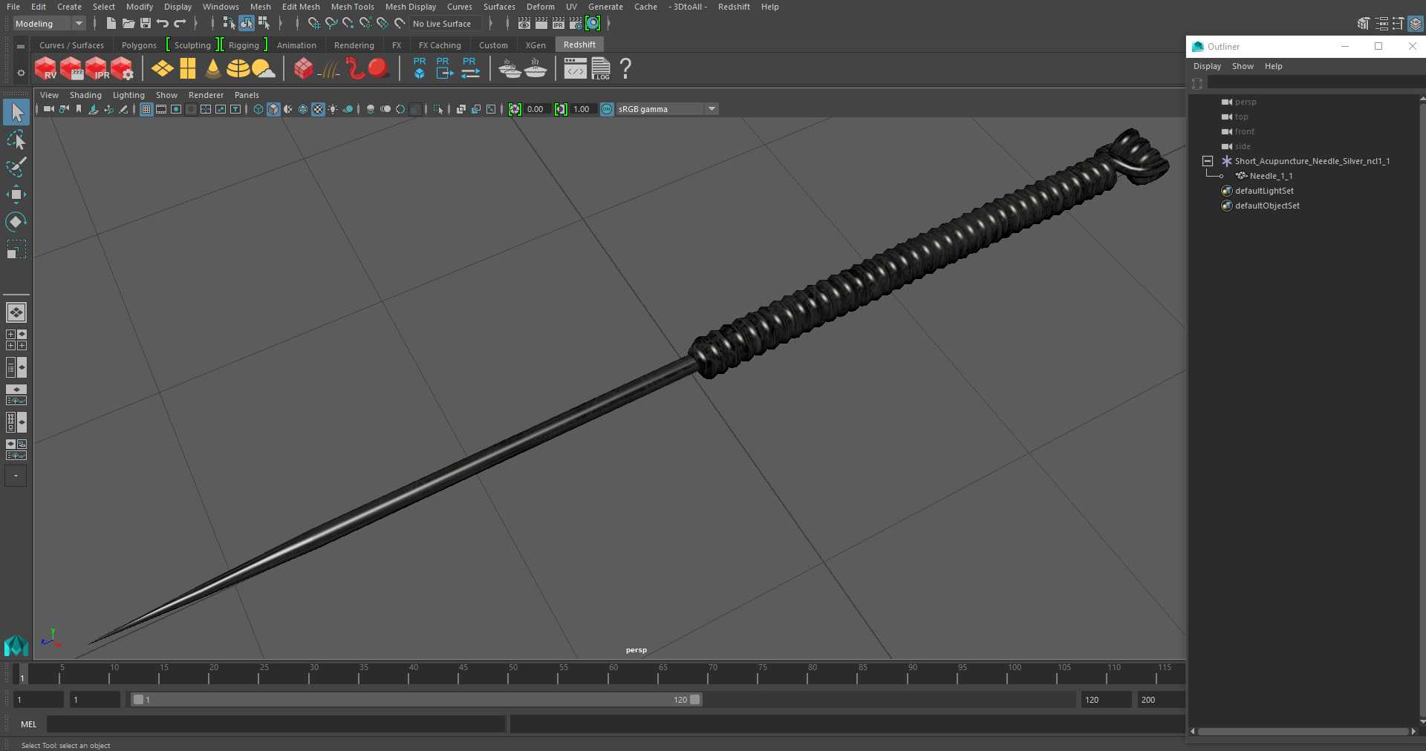Create Redshift sun and sky icon

point(263,69)
